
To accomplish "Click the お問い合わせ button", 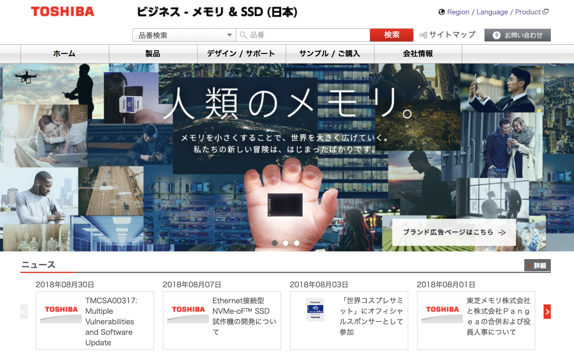I will (x=517, y=35).
